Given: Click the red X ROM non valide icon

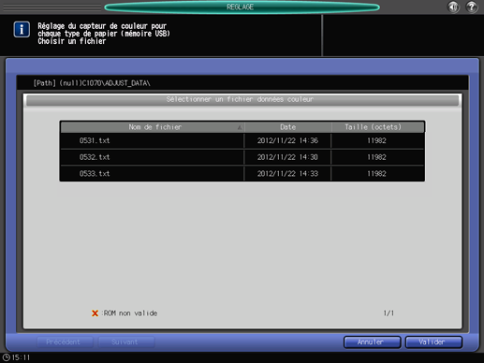Looking at the screenshot, I should click(x=95, y=313).
